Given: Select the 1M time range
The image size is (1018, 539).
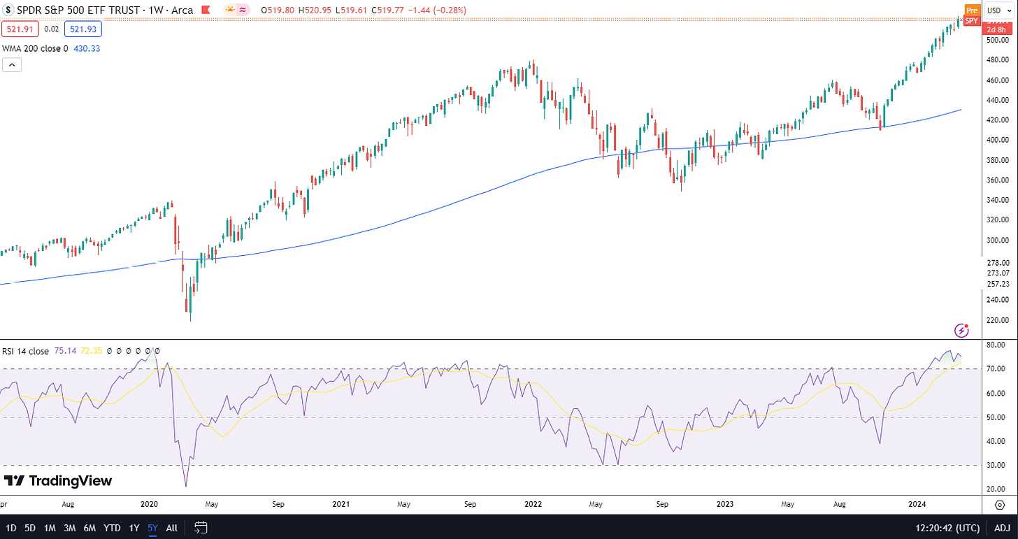Looking at the screenshot, I should point(50,528).
